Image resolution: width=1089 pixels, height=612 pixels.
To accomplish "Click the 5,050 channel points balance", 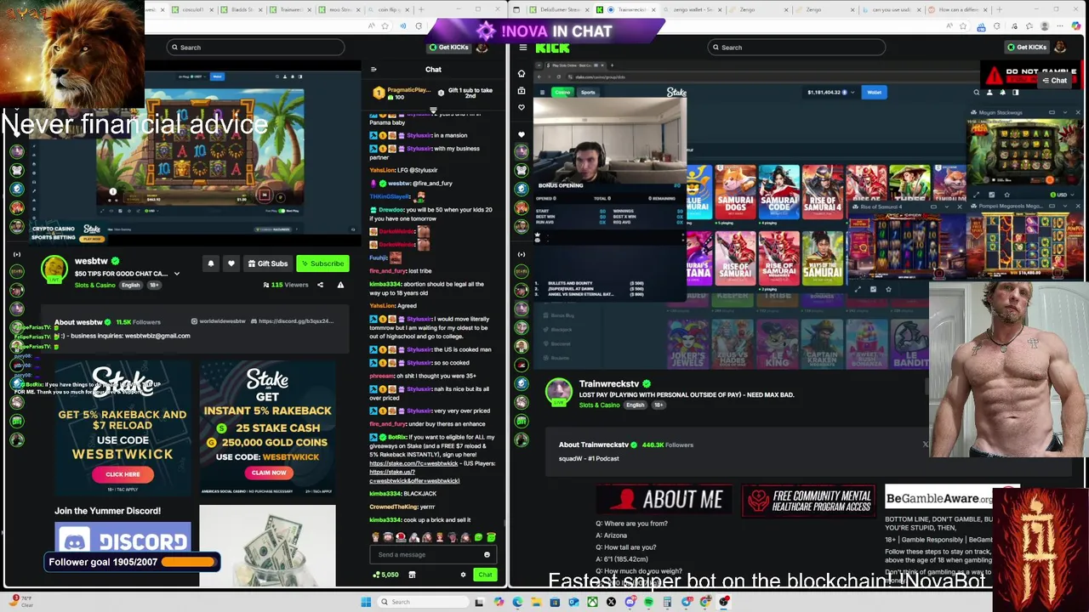I will click(x=386, y=575).
